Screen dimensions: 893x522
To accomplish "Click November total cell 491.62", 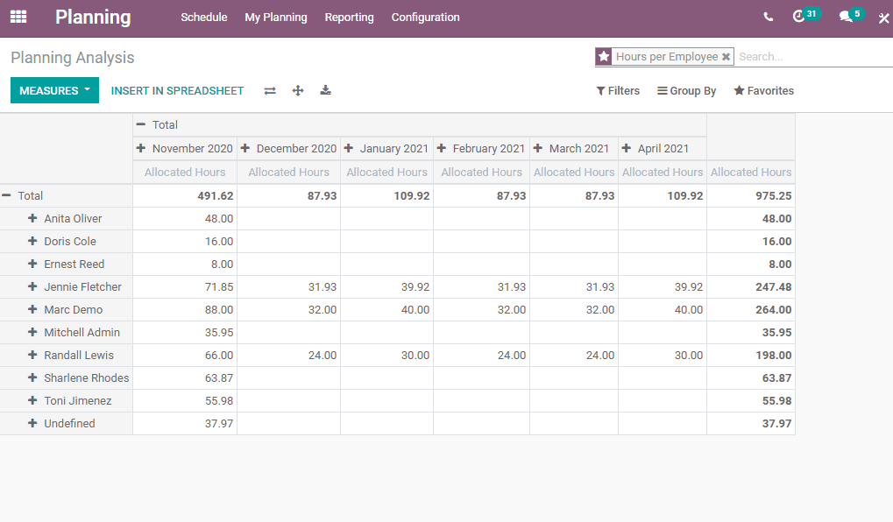I will (x=185, y=196).
